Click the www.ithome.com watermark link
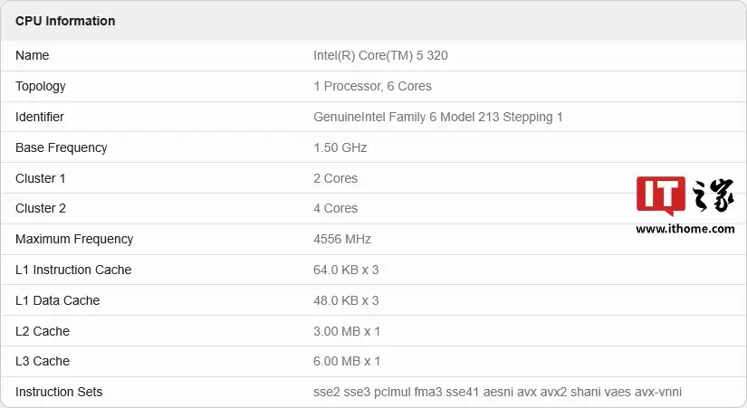This screenshot has height=408, width=747. [685, 229]
